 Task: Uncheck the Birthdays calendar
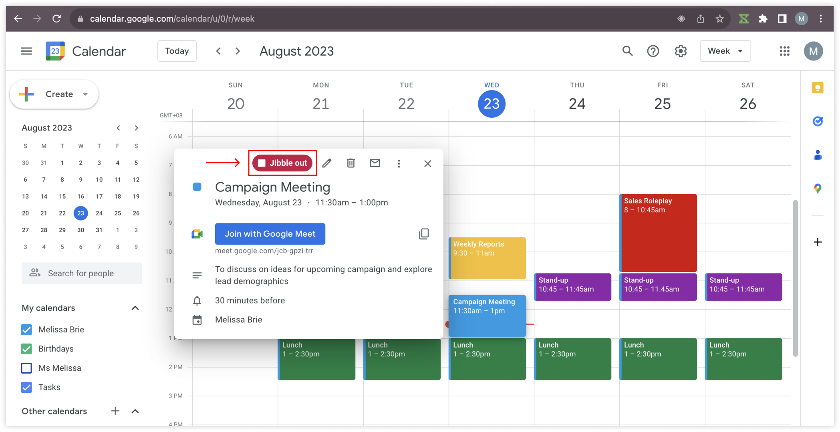click(x=26, y=349)
